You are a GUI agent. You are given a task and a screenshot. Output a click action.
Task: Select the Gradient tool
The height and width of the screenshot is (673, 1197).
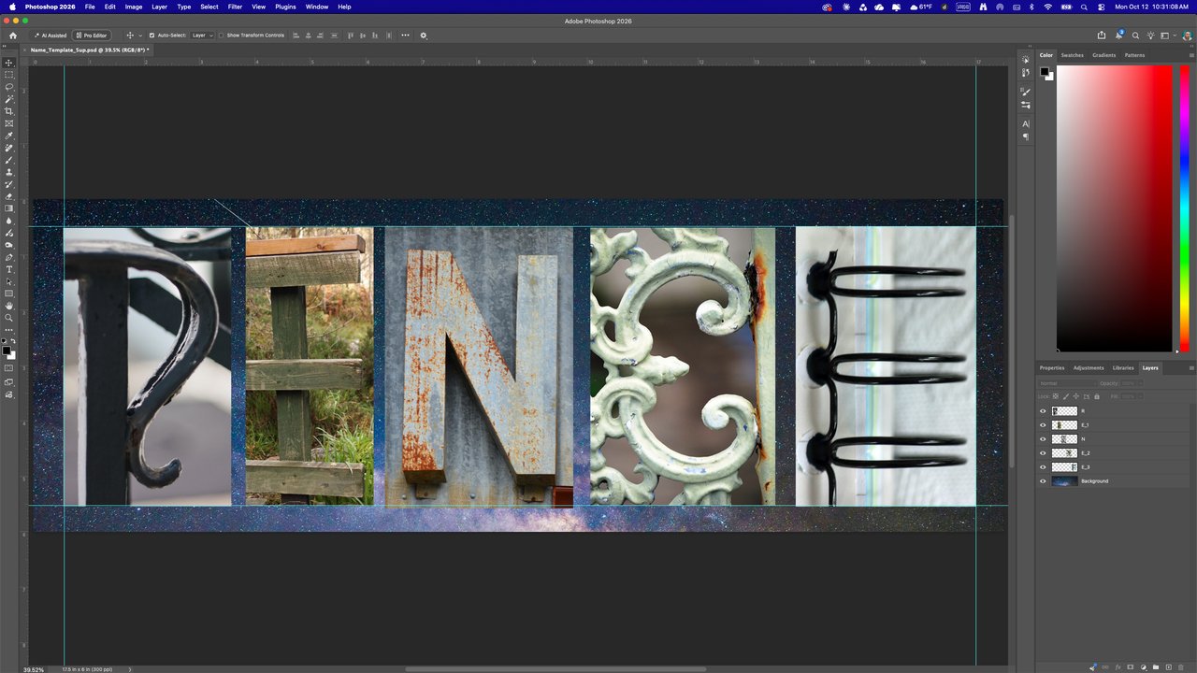click(x=9, y=208)
